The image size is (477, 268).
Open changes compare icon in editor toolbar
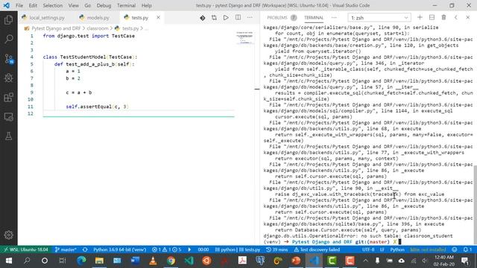pyautogui.click(x=214, y=18)
